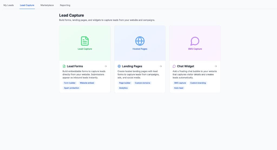
Task: Open the Lead Forms title link
Action: tap(75, 66)
